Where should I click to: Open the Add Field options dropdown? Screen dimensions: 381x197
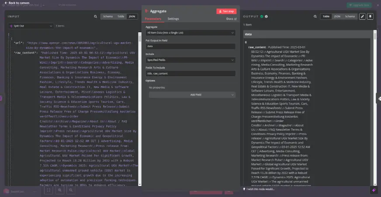tap(193, 95)
